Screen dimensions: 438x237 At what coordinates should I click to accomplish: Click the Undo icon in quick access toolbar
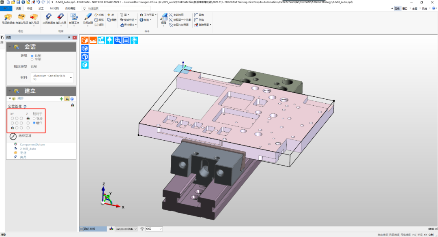pyautogui.click(x=38, y=2)
